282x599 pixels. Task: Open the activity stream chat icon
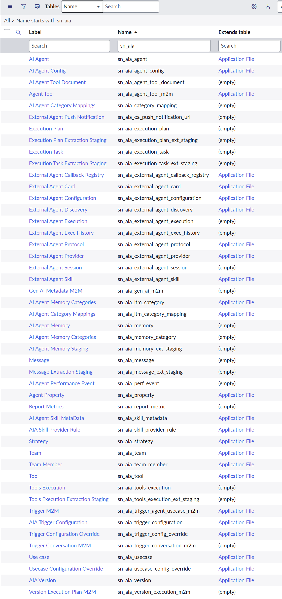pyautogui.click(x=37, y=7)
